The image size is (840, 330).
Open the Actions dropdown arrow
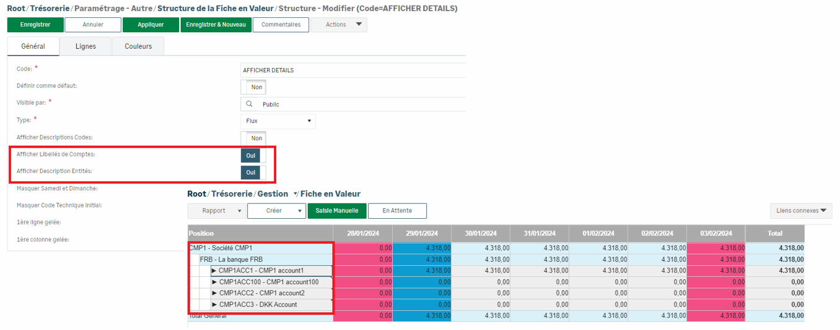pyautogui.click(x=359, y=25)
